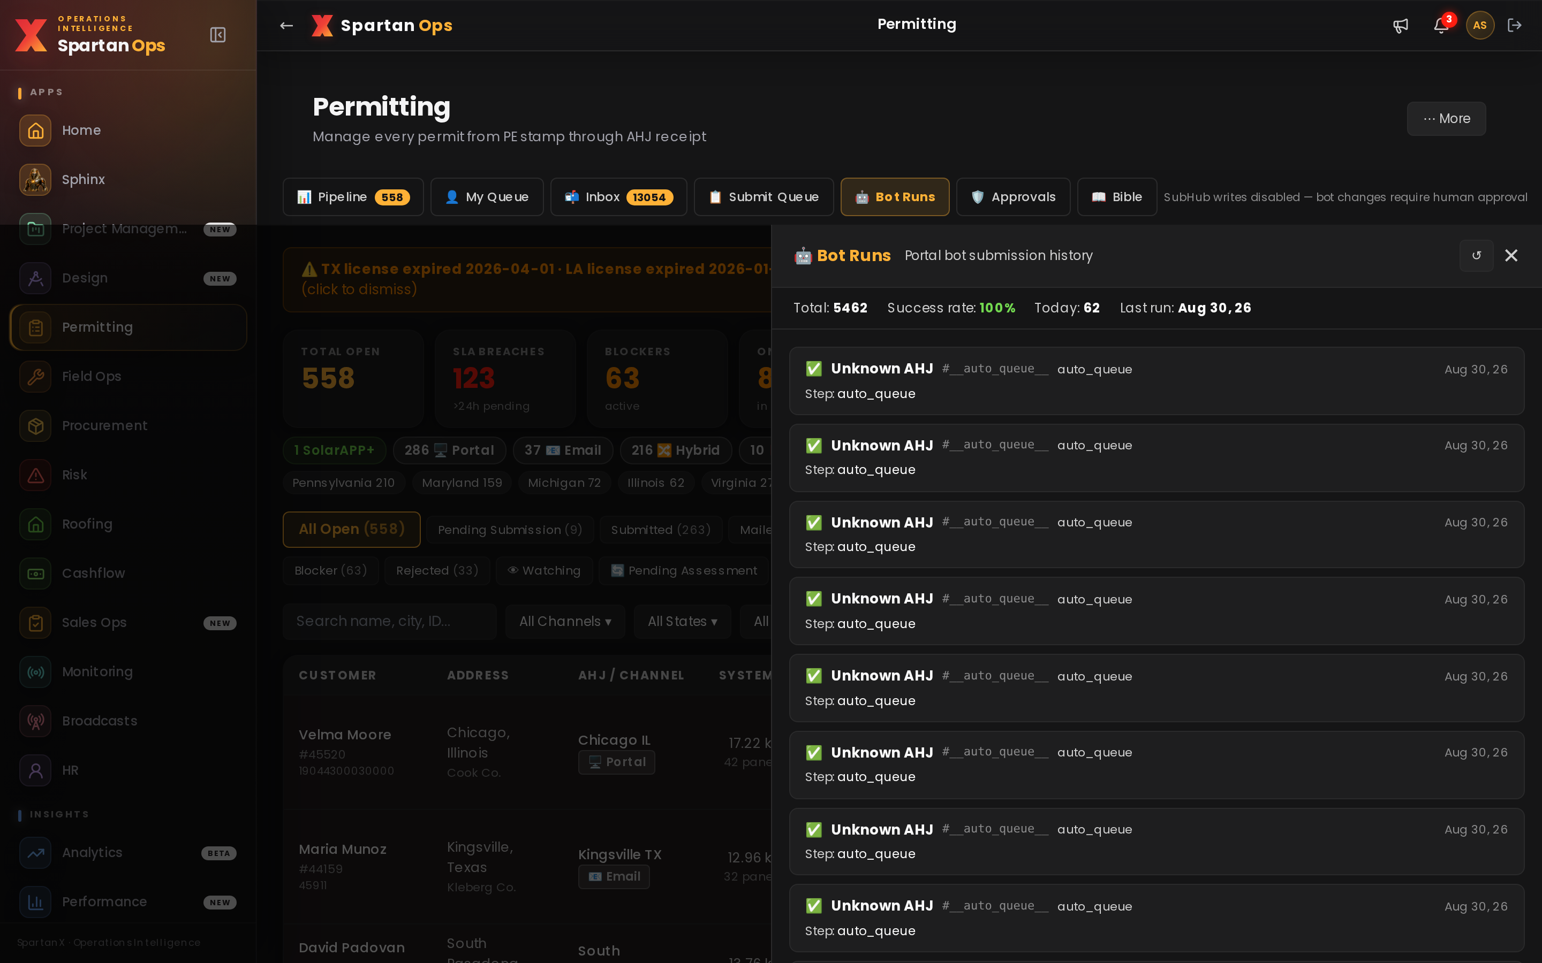Click the Chicago IL Portal badge
The height and width of the screenshot is (963, 1542).
point(616,762)
